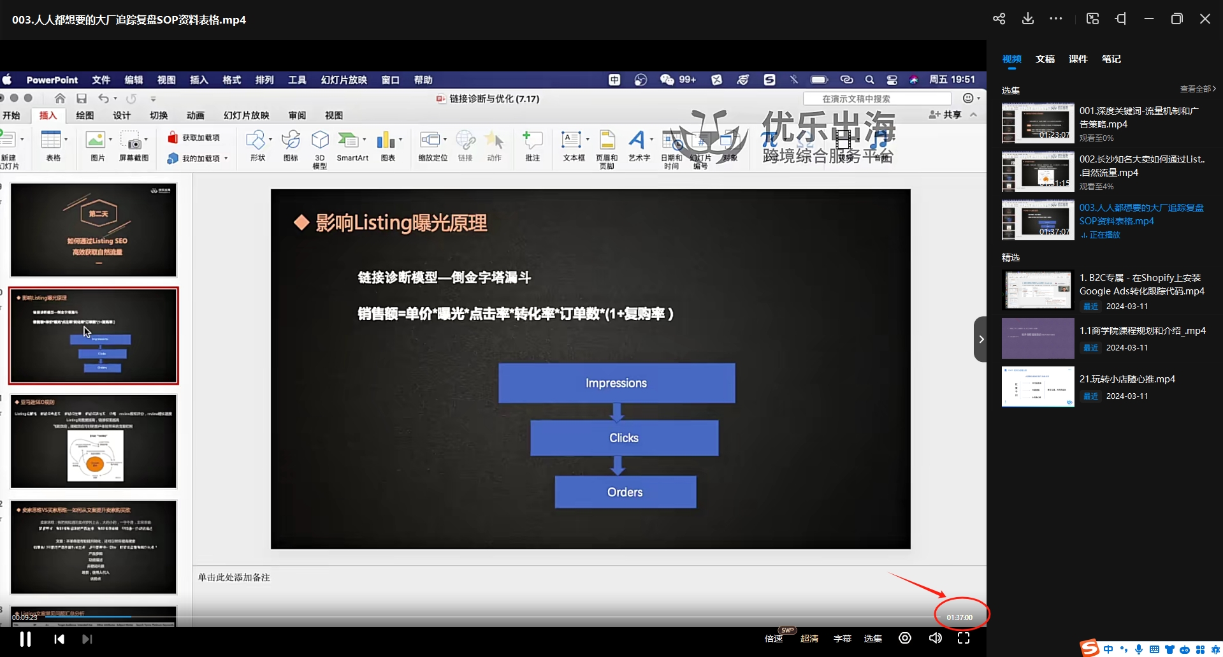The width and height of the screenshot is (1223, 657).
Task: Play the 001.深度关键词 video from the playlist
Action: pyautogui.click(x=1038, y=123)
